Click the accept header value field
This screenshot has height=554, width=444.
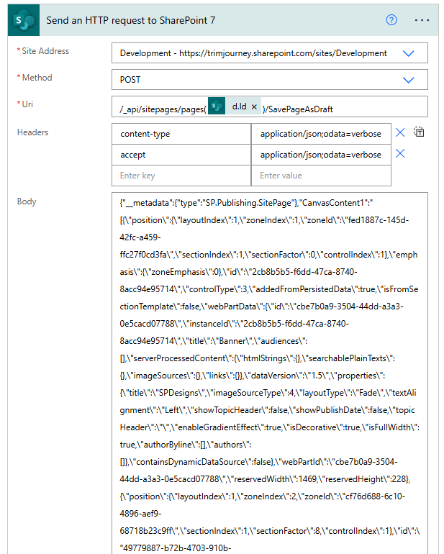(321, 155)
